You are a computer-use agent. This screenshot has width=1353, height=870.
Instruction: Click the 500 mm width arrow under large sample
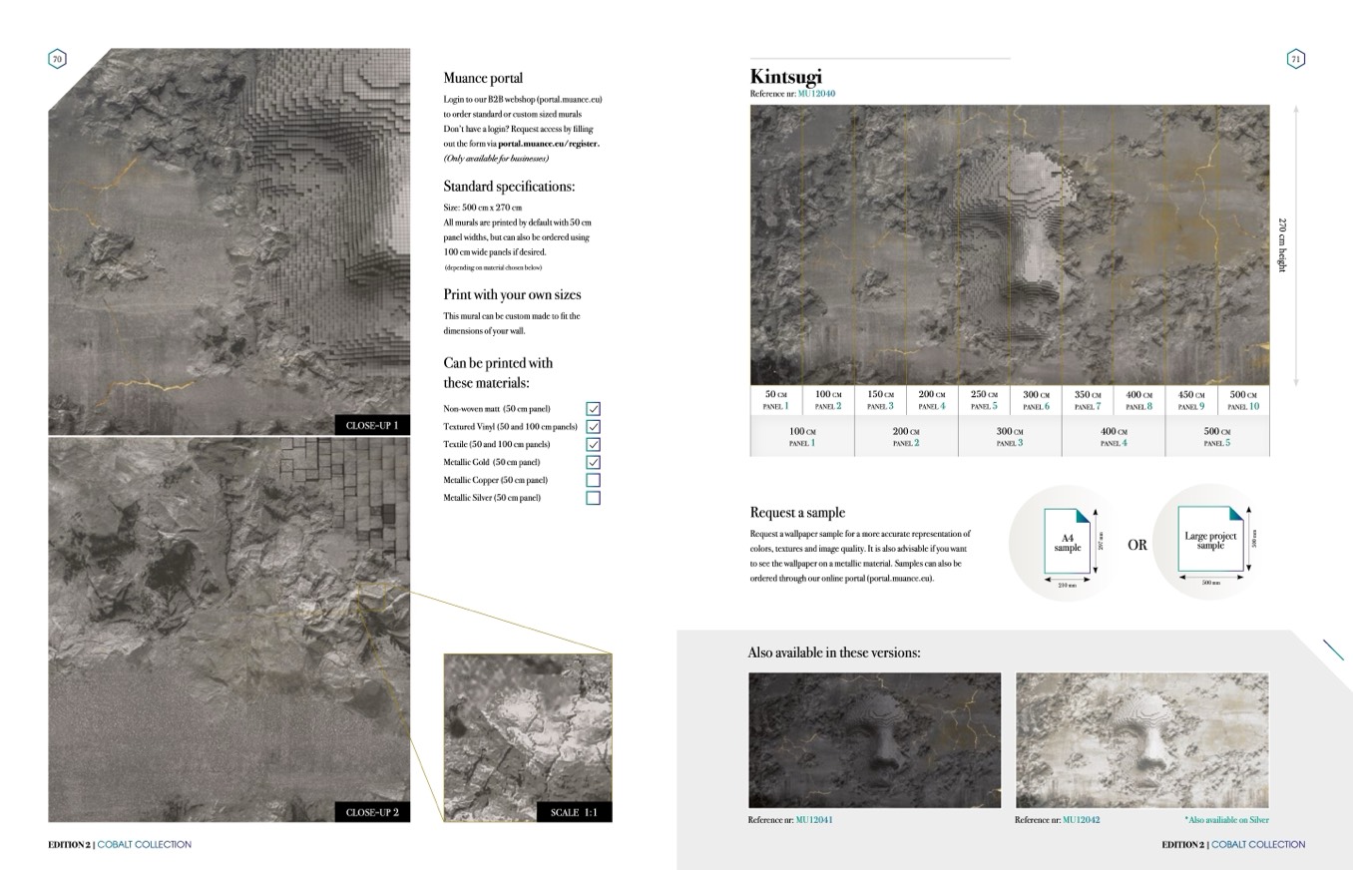click(x=1210, y=577)
